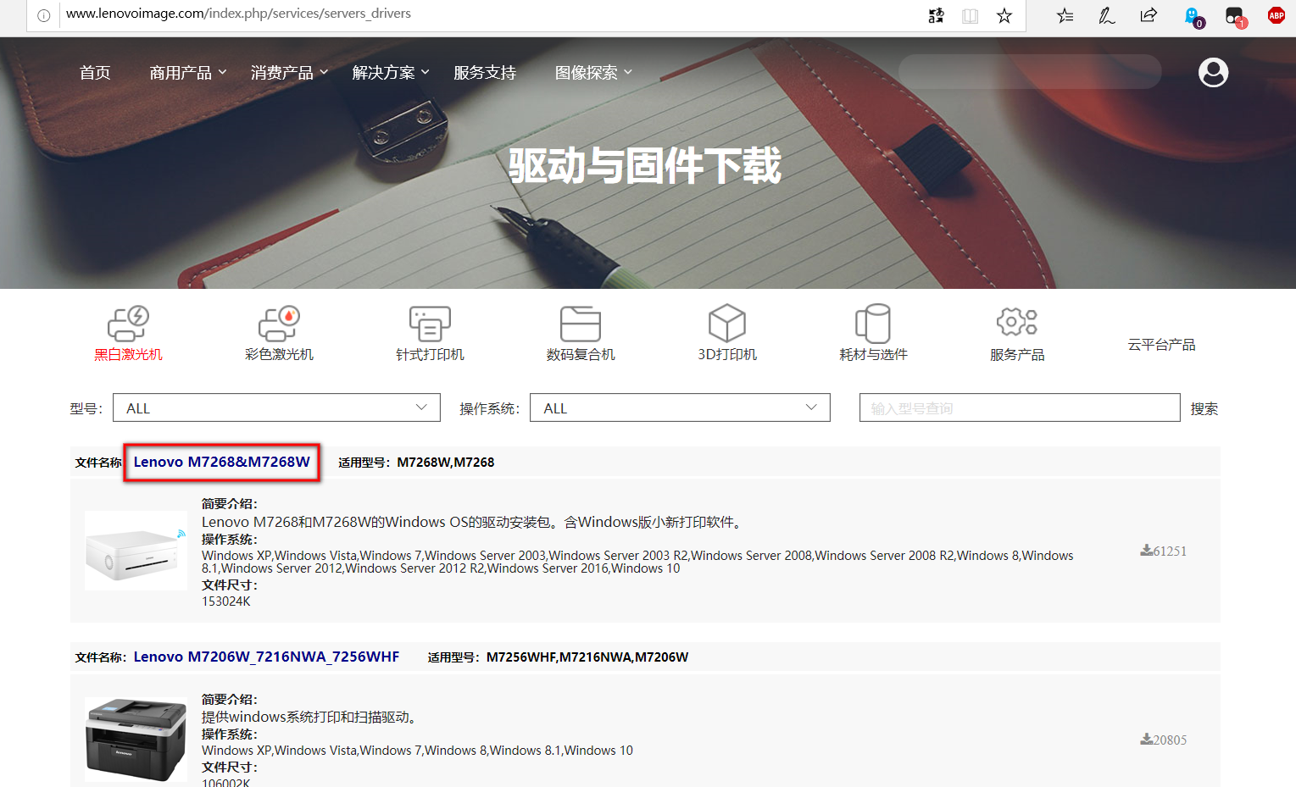Expand the 操作系统 ALL dropdown

click(680, 407)
